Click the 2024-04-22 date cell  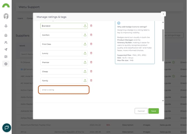coord(95,125)
